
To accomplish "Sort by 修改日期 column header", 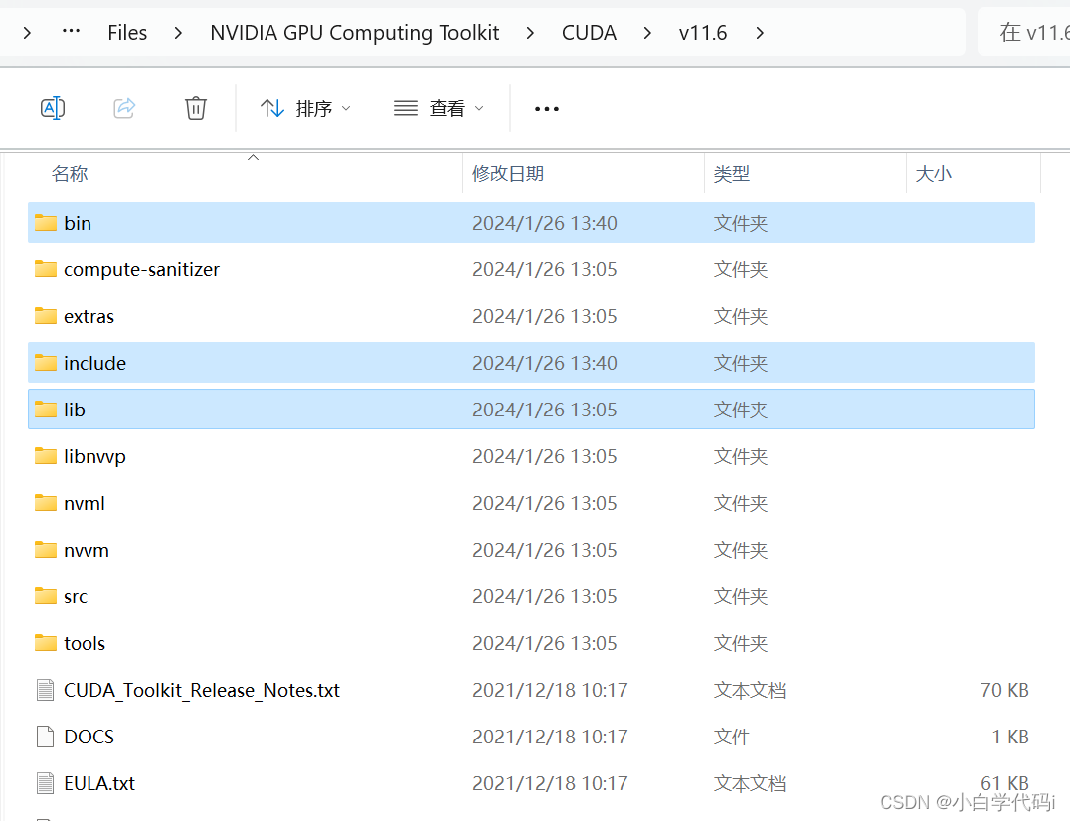I will pos(508,173).
